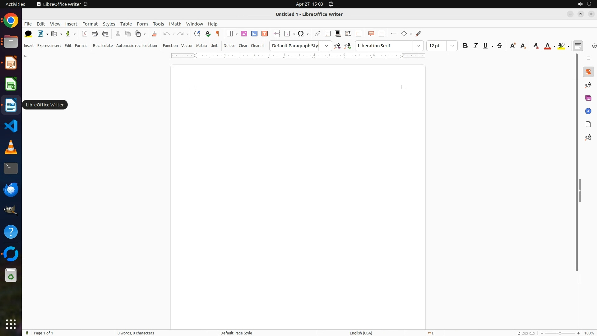Click the zoom slider handle
The image size is (597, 336).
(560, 333)
